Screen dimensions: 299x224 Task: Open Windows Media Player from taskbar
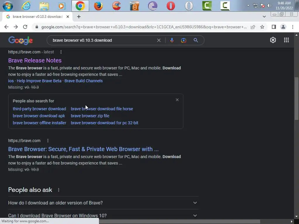point(62,6)
